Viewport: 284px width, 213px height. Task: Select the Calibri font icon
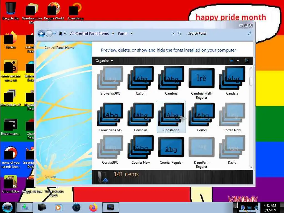pos(141,78)
